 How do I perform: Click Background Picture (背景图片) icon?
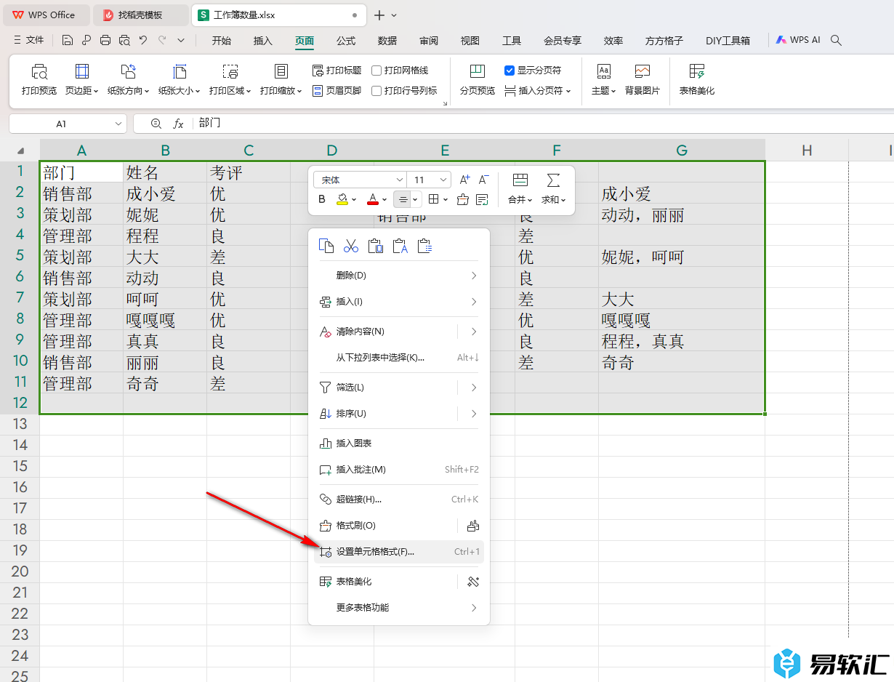pos(643,80)
